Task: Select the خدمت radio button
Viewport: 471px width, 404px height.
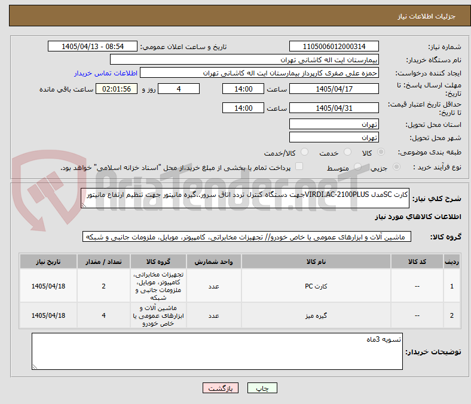Action: point(347,152)
